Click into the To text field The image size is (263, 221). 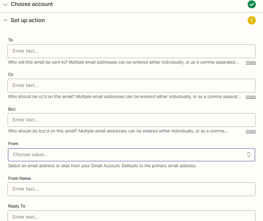pos(131,51)
